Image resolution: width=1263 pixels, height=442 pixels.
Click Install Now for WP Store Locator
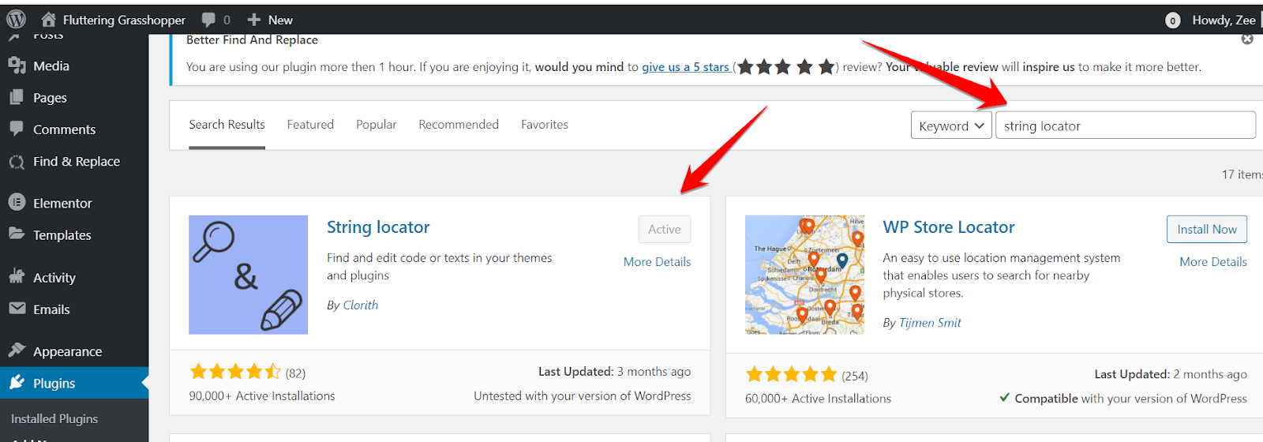1207,229
